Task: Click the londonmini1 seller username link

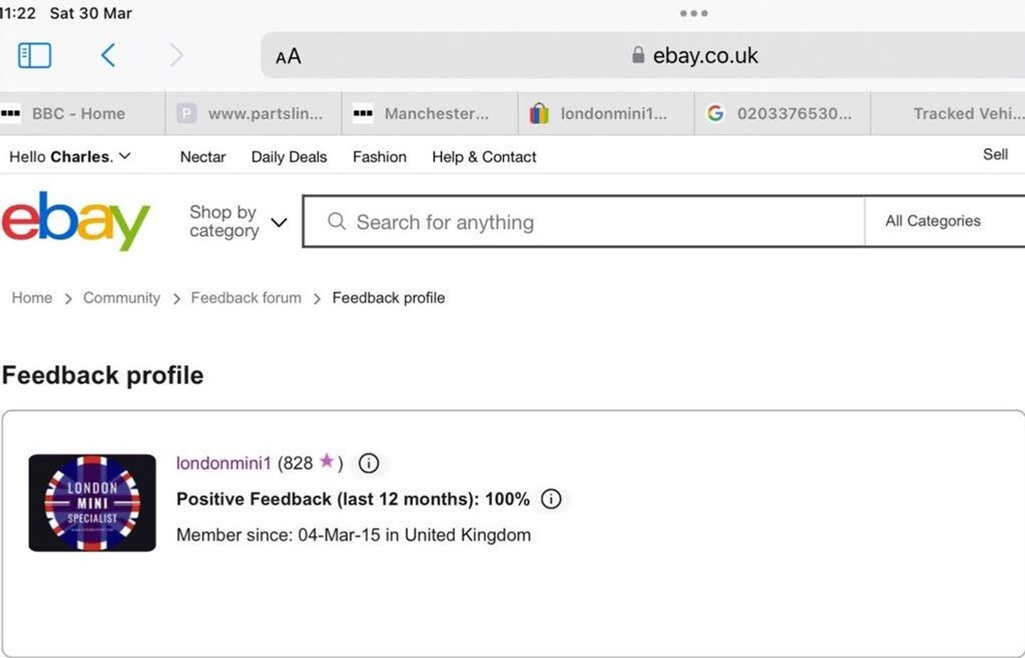Action: point(224,464)
